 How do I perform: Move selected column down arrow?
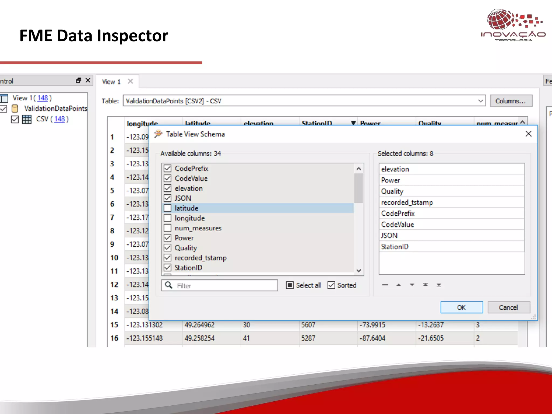[x=412, y=285]
